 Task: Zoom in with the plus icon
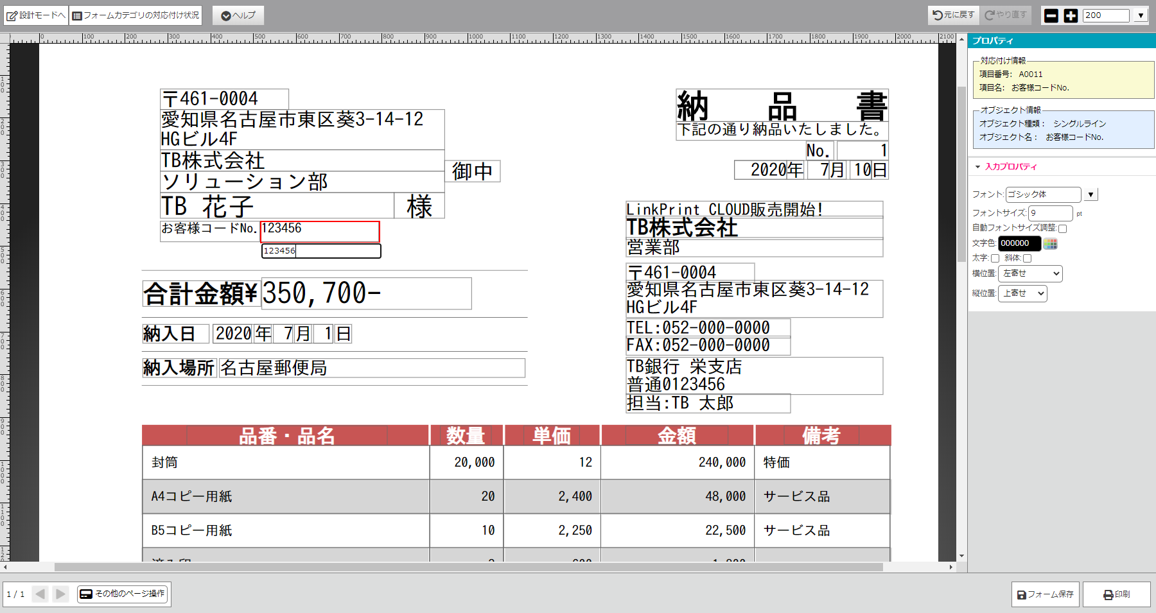click(x=1071, y=15)
